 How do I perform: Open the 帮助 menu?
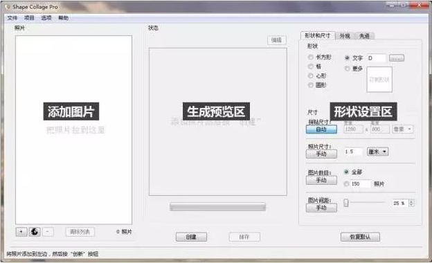[64, 18]
